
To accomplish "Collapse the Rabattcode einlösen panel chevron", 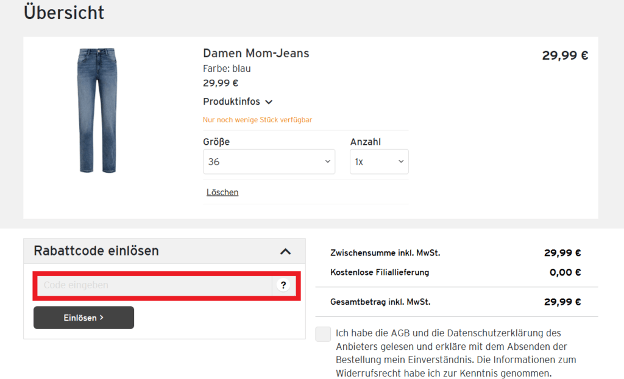I will pyautogui.click(x=285, y=251).
